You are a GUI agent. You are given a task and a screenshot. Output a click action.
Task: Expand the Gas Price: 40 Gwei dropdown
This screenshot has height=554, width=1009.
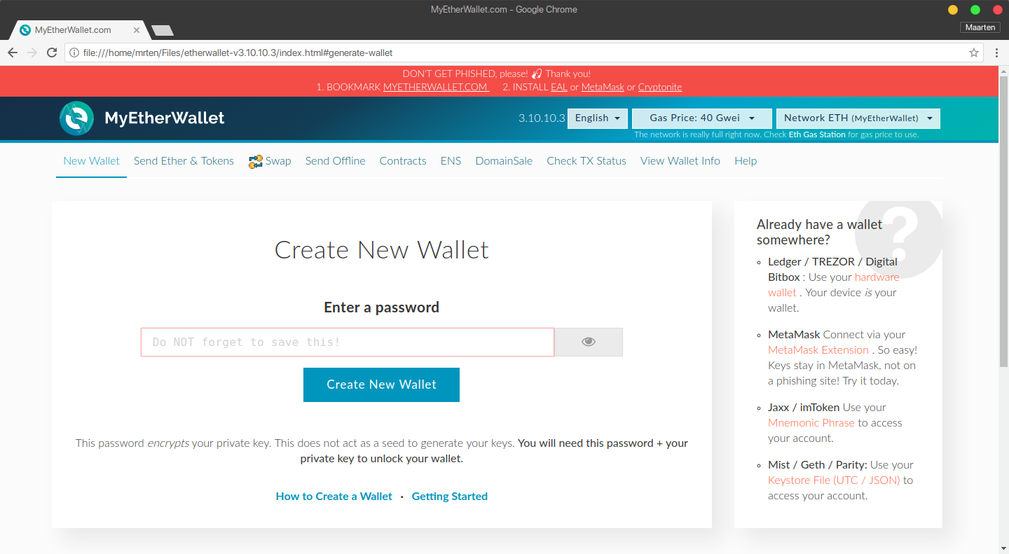click(x=701, y=118)
